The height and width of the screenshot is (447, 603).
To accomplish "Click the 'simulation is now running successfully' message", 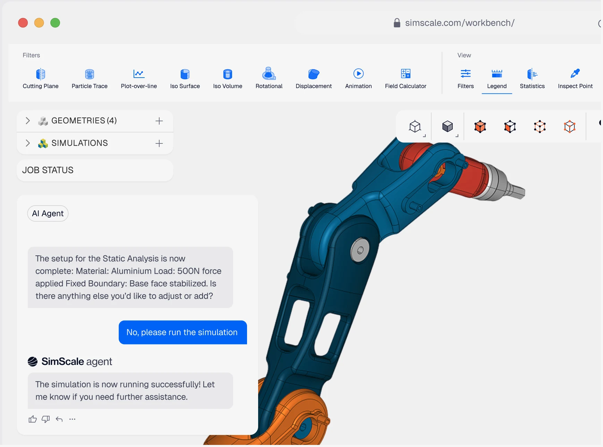I will point(130,391).
